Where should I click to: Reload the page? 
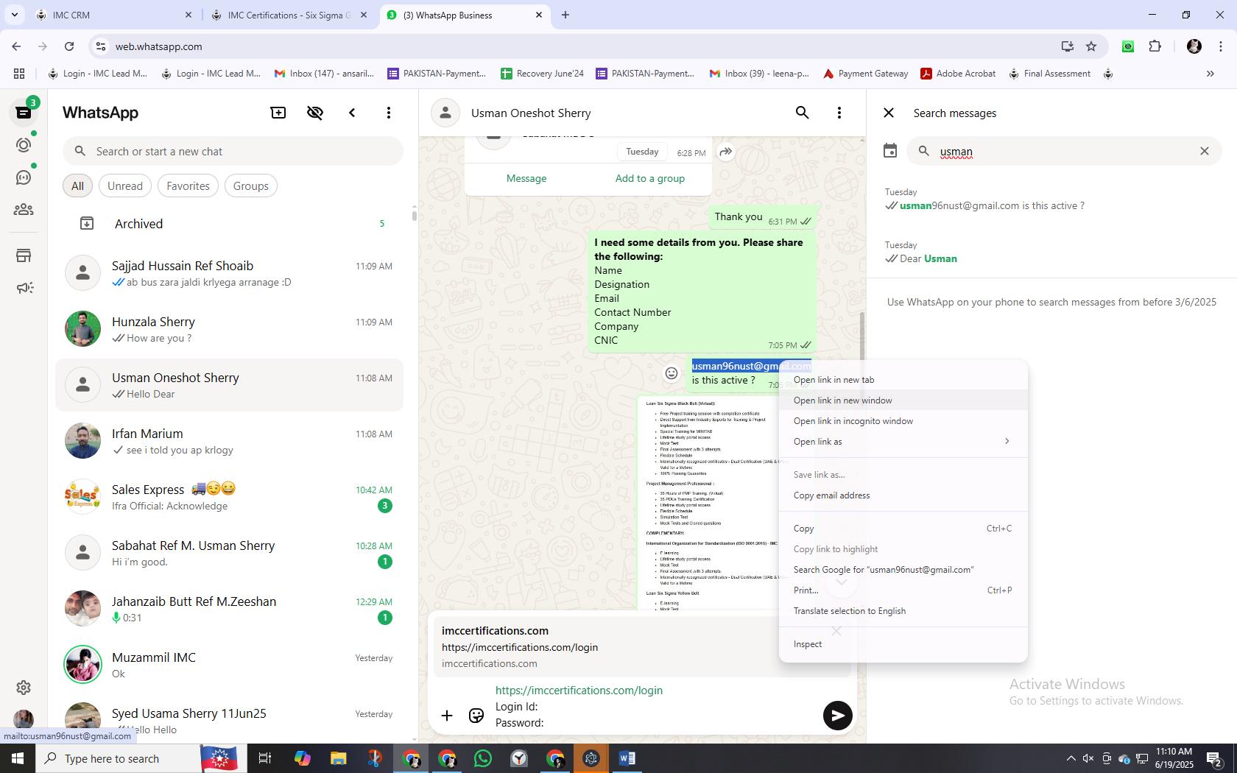(69, 46)
